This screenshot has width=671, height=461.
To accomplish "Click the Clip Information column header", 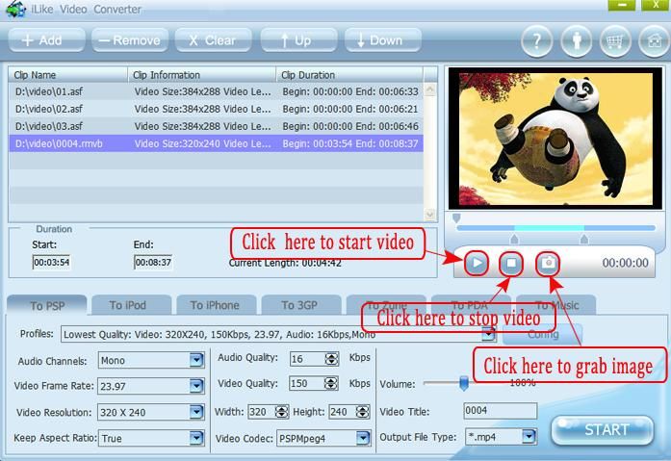I will coord(202,75).
